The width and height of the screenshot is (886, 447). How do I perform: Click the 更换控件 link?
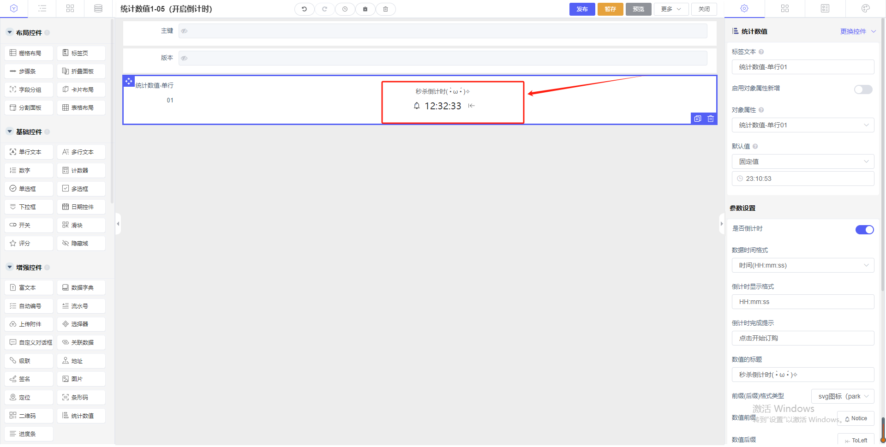pos(853,31)
